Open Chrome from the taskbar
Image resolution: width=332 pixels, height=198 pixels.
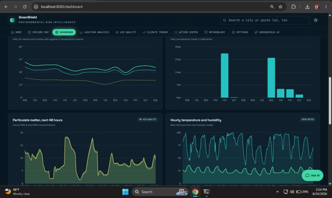pos(195,192)
